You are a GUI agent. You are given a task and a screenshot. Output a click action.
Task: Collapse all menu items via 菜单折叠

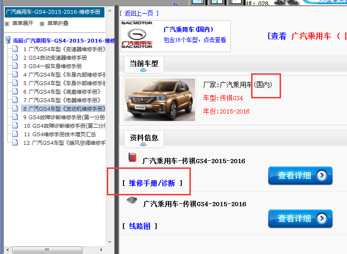coord(58,23)
